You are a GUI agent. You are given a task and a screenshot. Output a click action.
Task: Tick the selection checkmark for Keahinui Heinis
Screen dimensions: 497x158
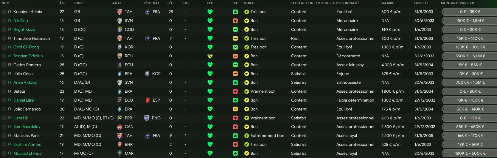click(4, 12)
